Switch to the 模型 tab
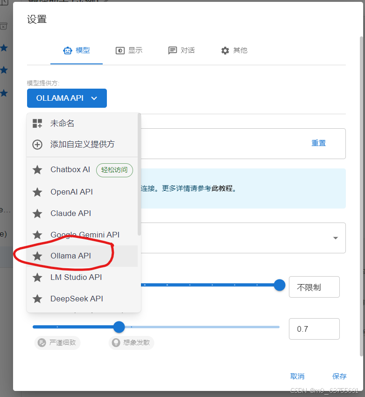This screenshot has height=397, width=365. point(77,50)
